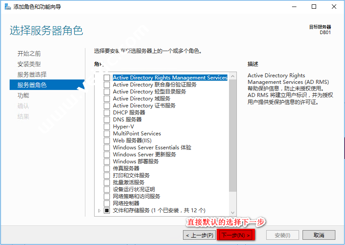This screenshot has width=345, height=245.
Task: Click the 取消 button
Action: (x=319, y=235)
